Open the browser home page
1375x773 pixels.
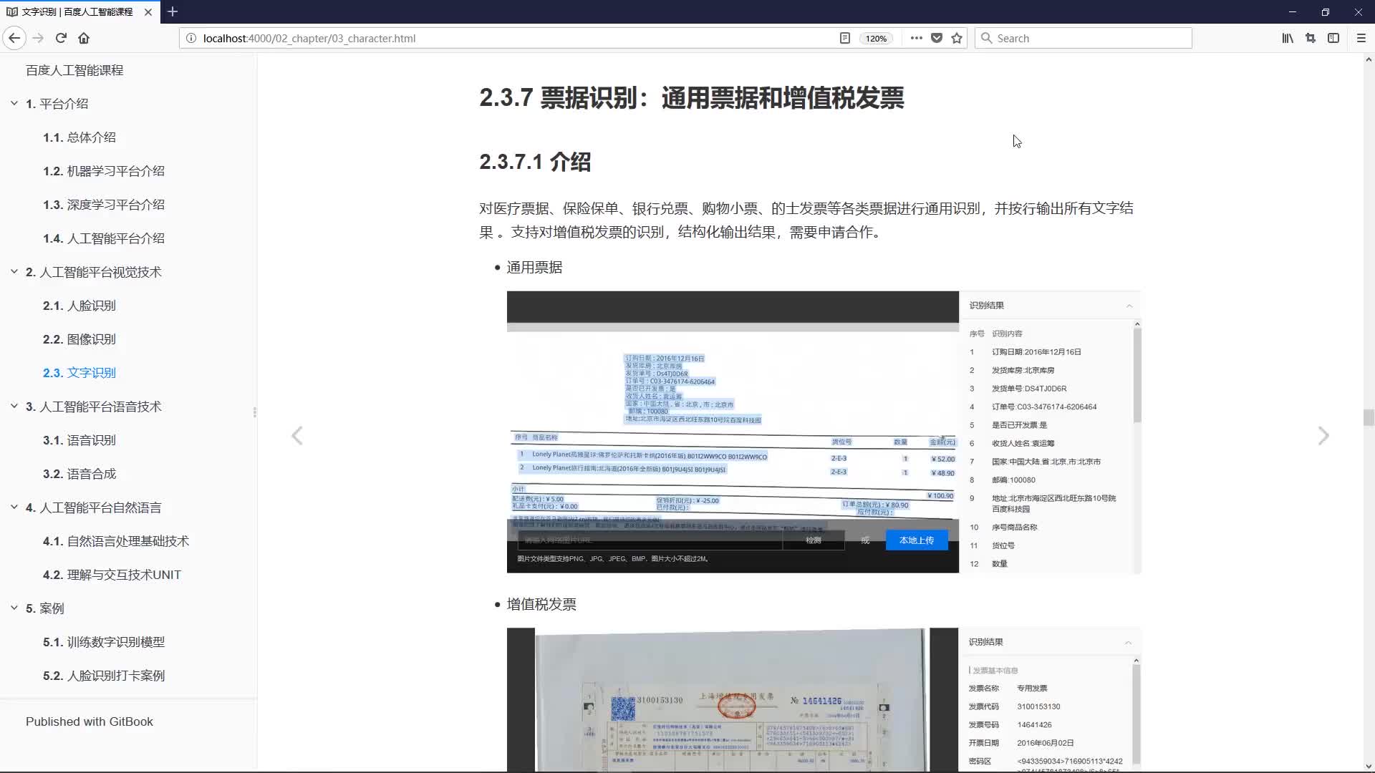[x=84, y=38]
